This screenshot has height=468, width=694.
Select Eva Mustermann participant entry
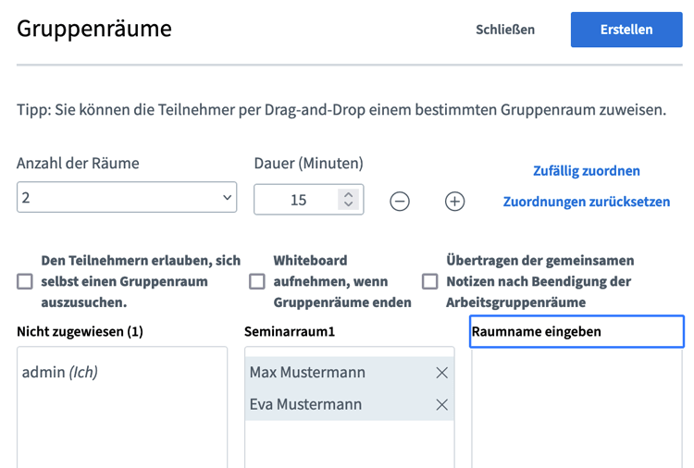349,404
